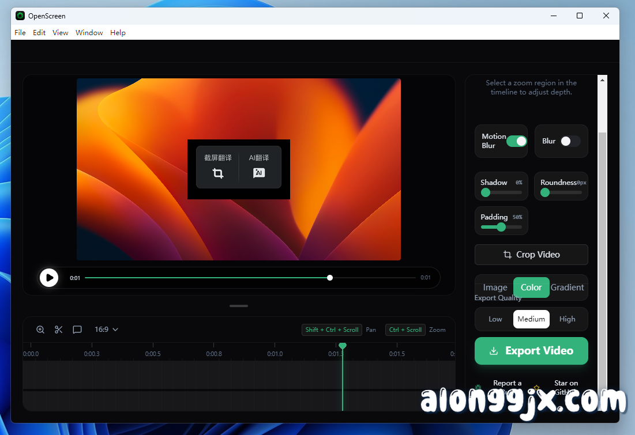Image resolution: width=635 pixels, height=435 pixels.
Task: Click the star icon beside Star on GitHub
Action: (x=536, y=387)
